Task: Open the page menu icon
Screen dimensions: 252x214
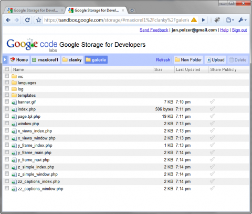Action: pos(230,20)
